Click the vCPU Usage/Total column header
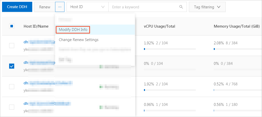 159,26
